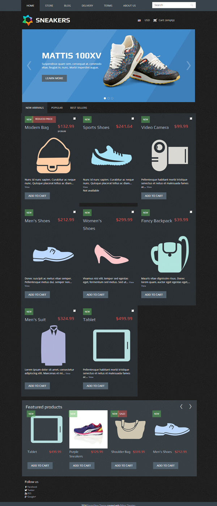The width and height of the screenshot is (217, 506).
Task: Go to next slide with right arrow
Action: pyautogui.click(x=188, y=65)
